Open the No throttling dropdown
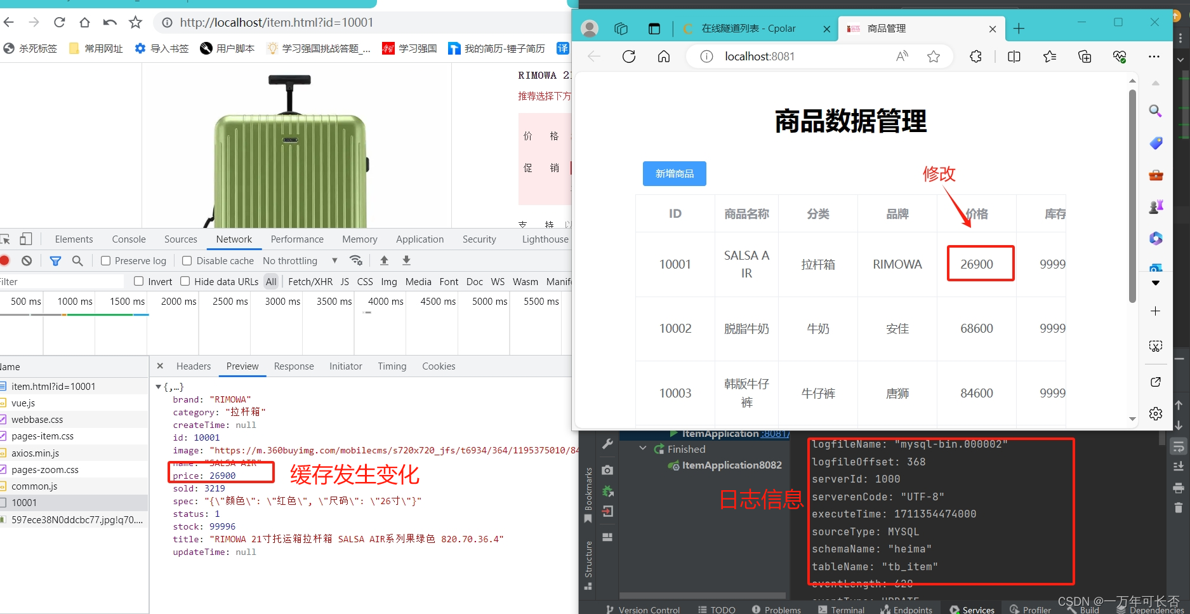This screenshot has height=614, width=1190. click(300, 260)
